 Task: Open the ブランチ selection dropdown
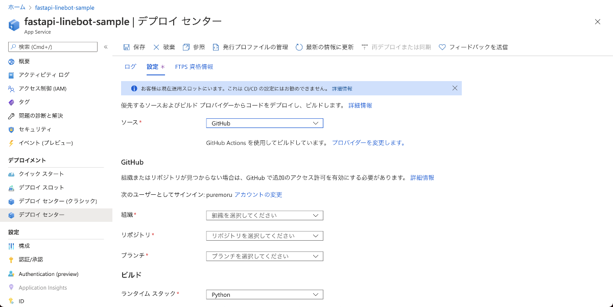click(265, 256)
